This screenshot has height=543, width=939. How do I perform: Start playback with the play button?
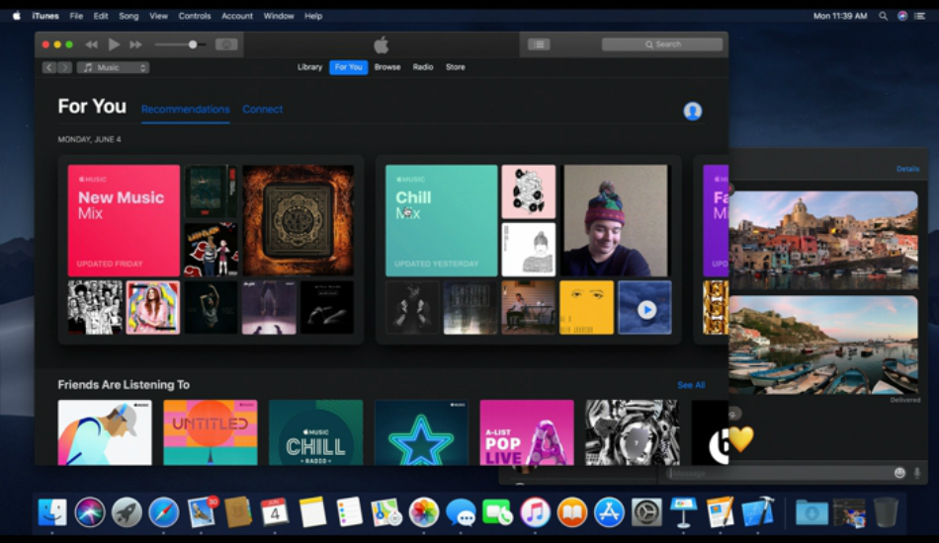tap(114, 44)
